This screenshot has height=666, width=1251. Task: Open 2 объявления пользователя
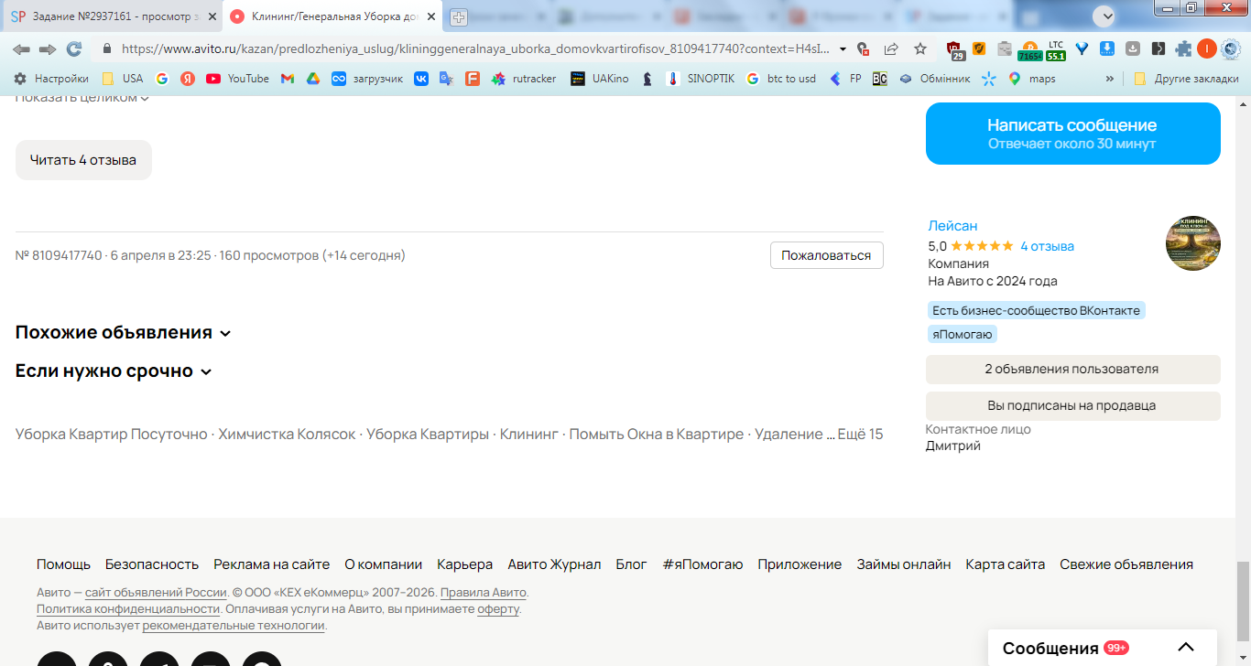[1073, 370]
